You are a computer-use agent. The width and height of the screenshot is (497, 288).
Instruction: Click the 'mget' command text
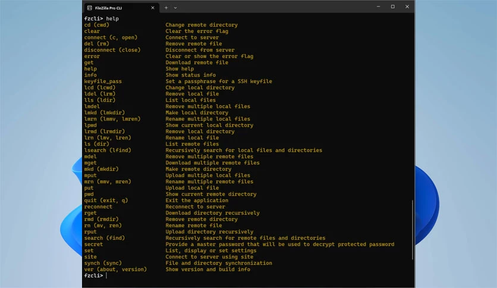90,162
